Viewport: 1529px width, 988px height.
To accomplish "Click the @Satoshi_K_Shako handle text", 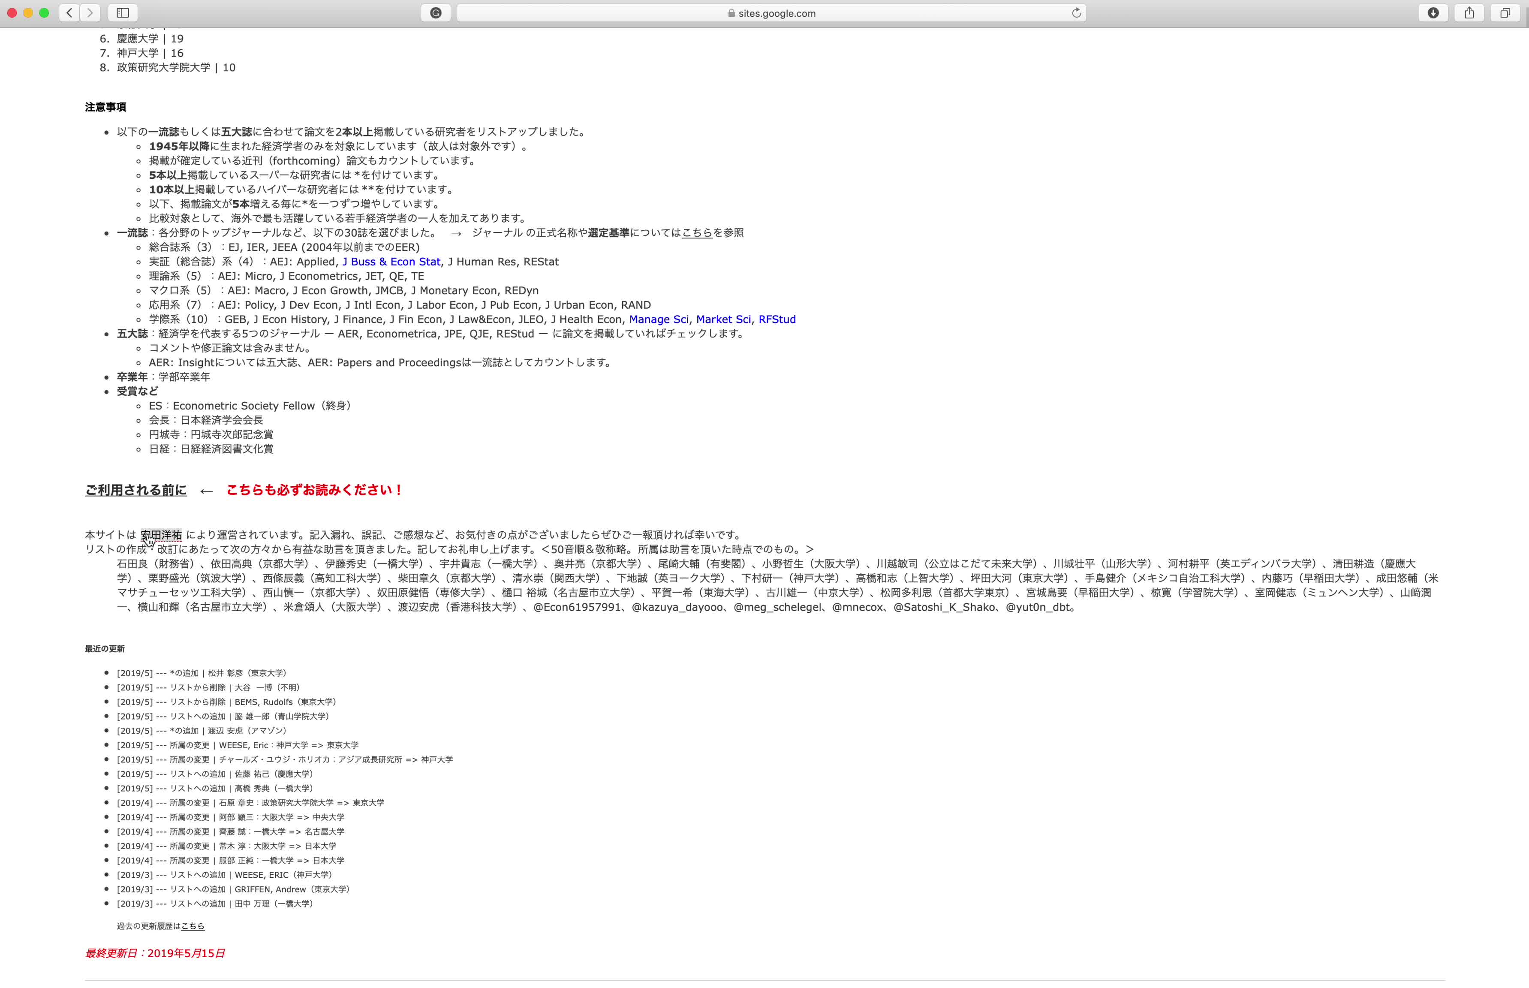I will pos(944,608).
